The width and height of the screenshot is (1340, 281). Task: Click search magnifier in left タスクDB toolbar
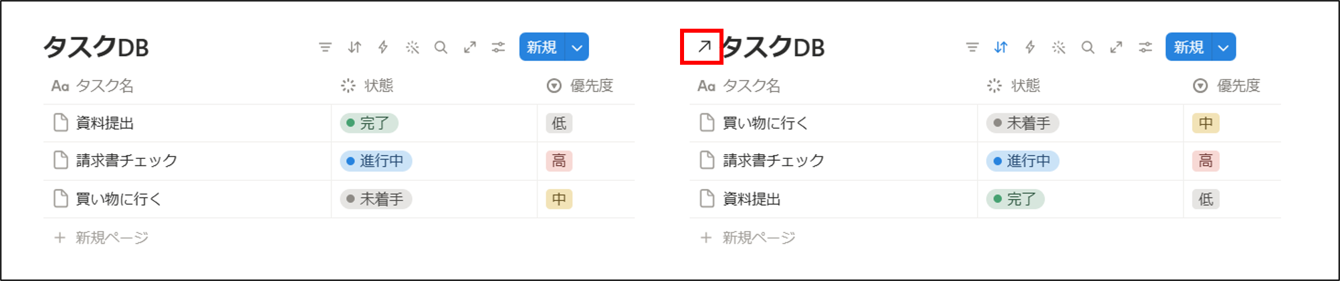pos(441,47)
